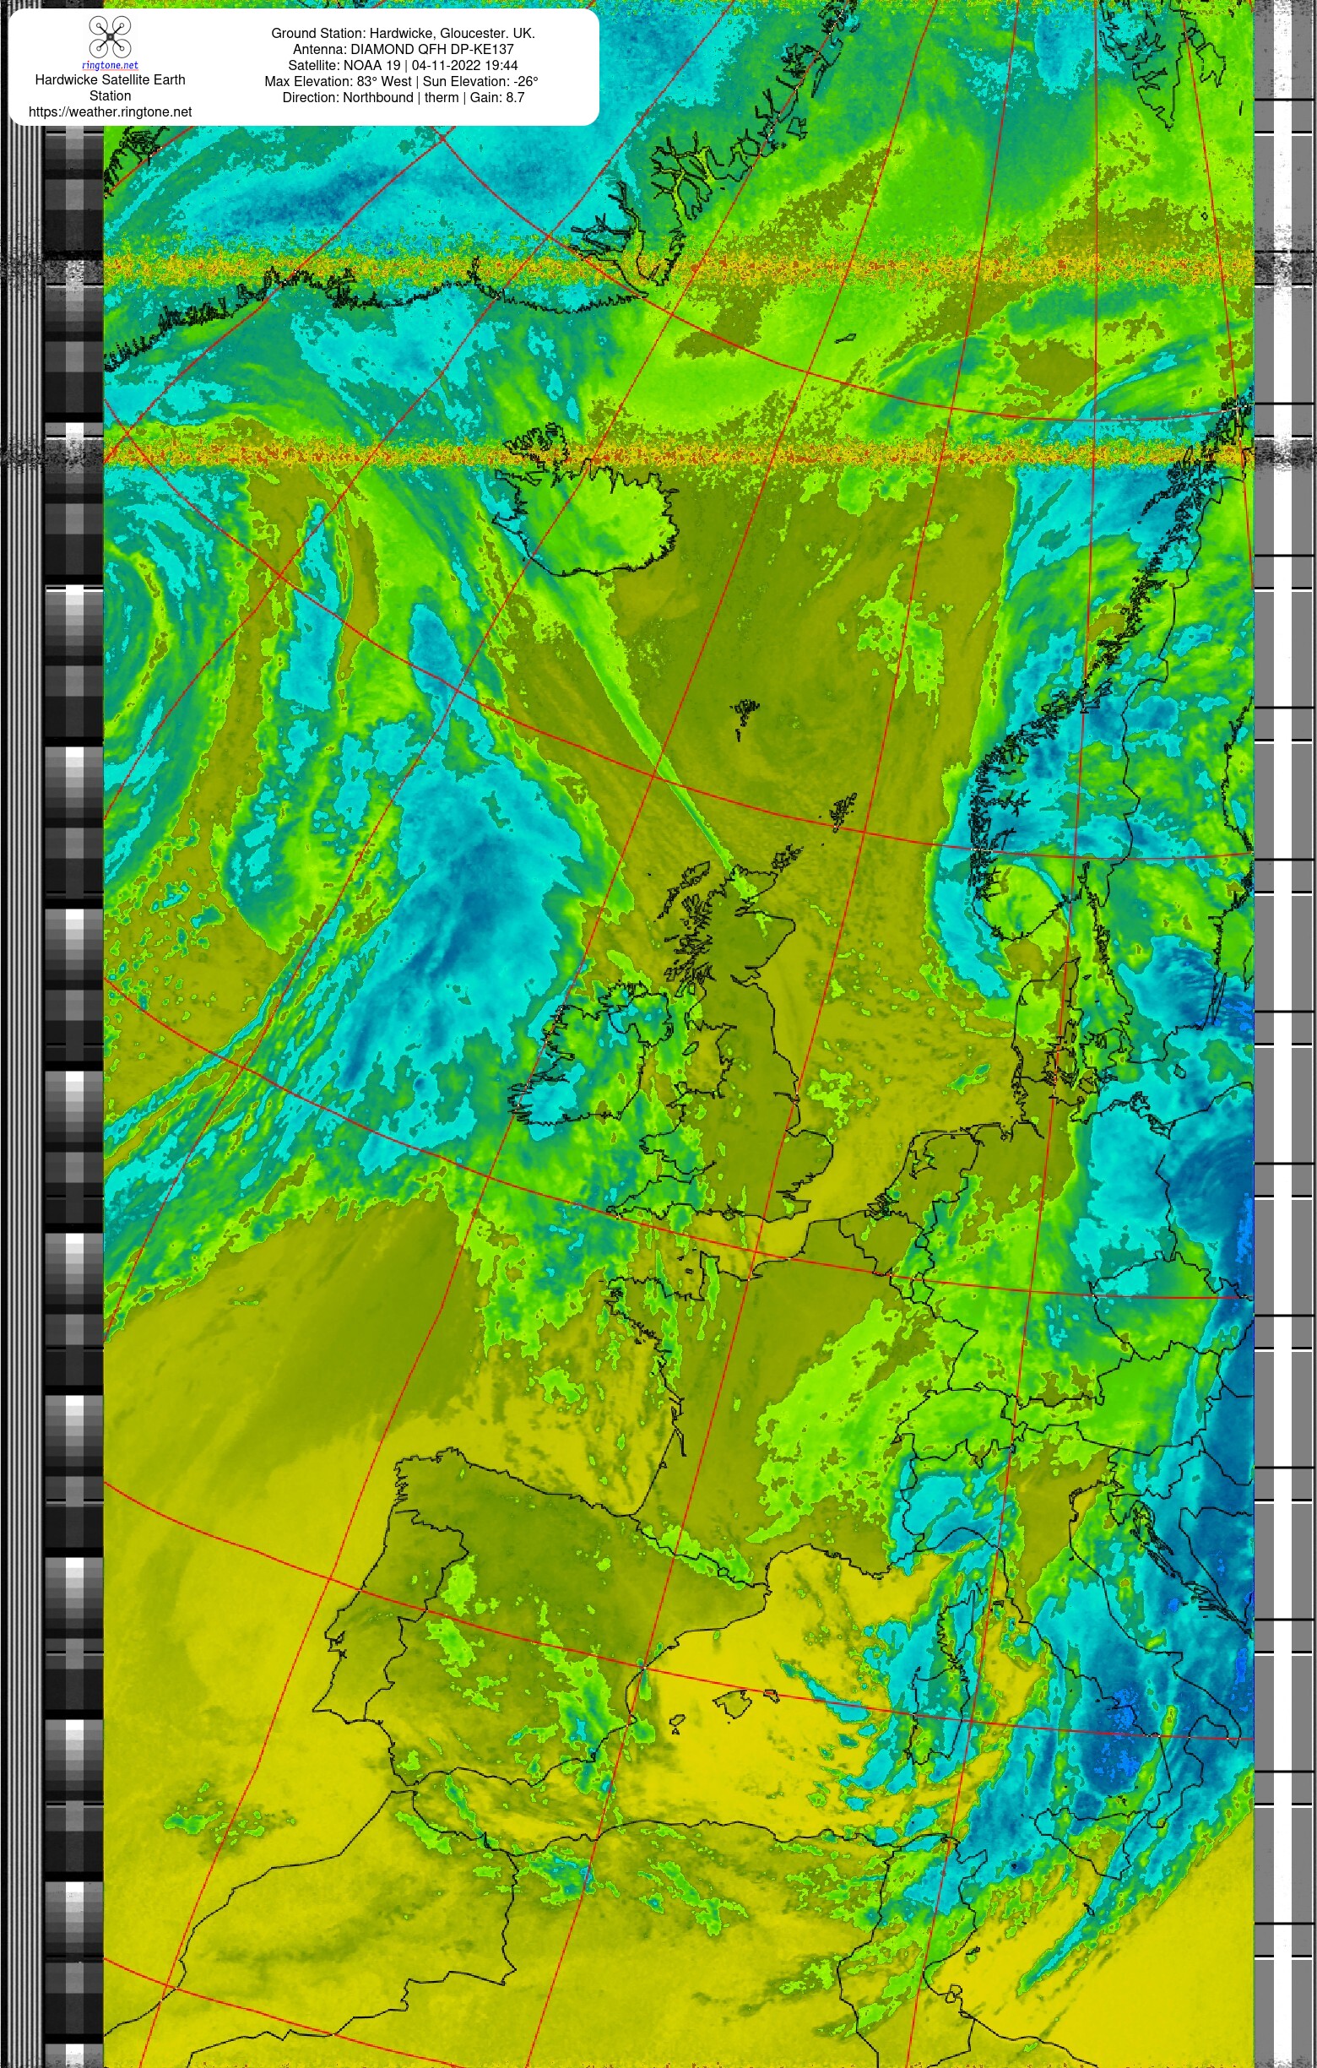Click the Antenna: DIAMOND QFH DP-KE137 text
This screenshot has height=2068, width=1317.
click(x=403, y=50)
